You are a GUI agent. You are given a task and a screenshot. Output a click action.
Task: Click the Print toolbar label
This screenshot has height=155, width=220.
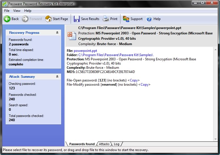click(x=114, y=19)
